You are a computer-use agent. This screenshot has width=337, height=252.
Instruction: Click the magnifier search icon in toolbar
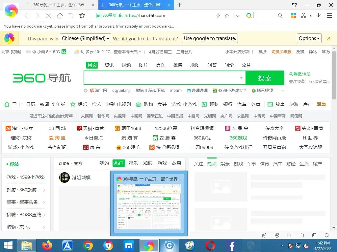point(280,15)
